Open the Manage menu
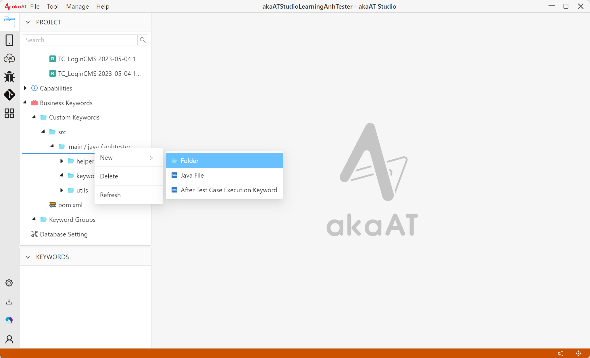 [x=77, y=6]
